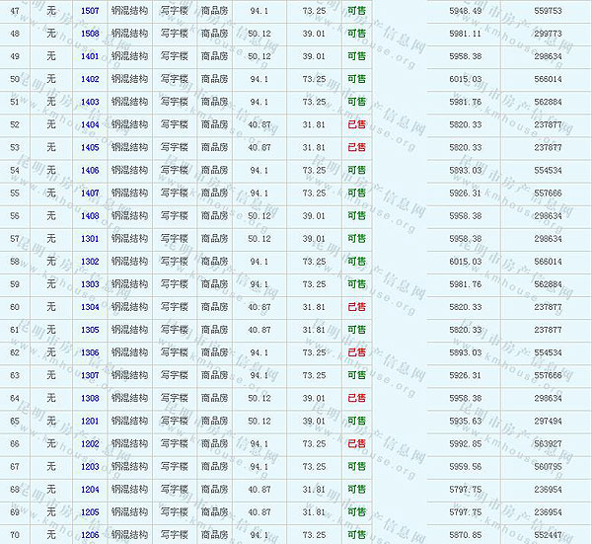The image size is (592, 544).
Task: Select the unit price 5948.49 cell
Action: [x=465, y=10]
